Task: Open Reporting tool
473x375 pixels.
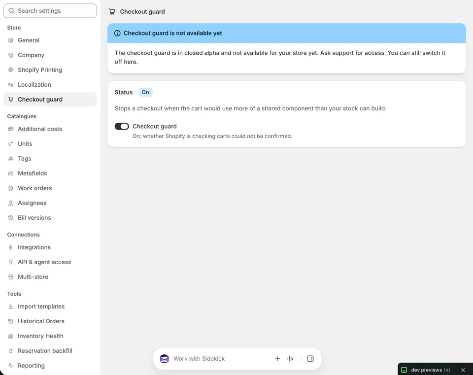Action: point(50,365)
